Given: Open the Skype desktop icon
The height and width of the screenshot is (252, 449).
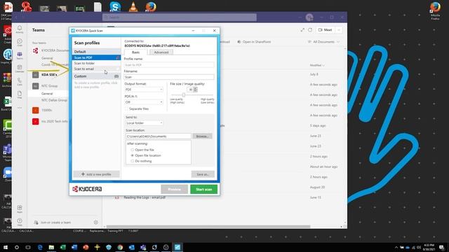Looking at the screenshot, I should tap(115, 6).
